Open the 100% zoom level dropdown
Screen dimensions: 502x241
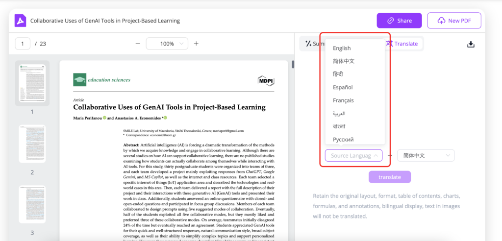coord(167,44)
